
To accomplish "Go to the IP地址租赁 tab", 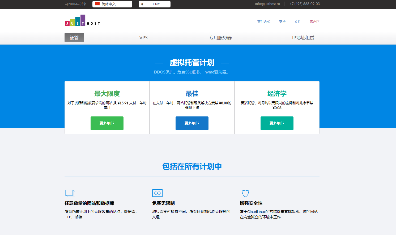I will pos(303,38).
